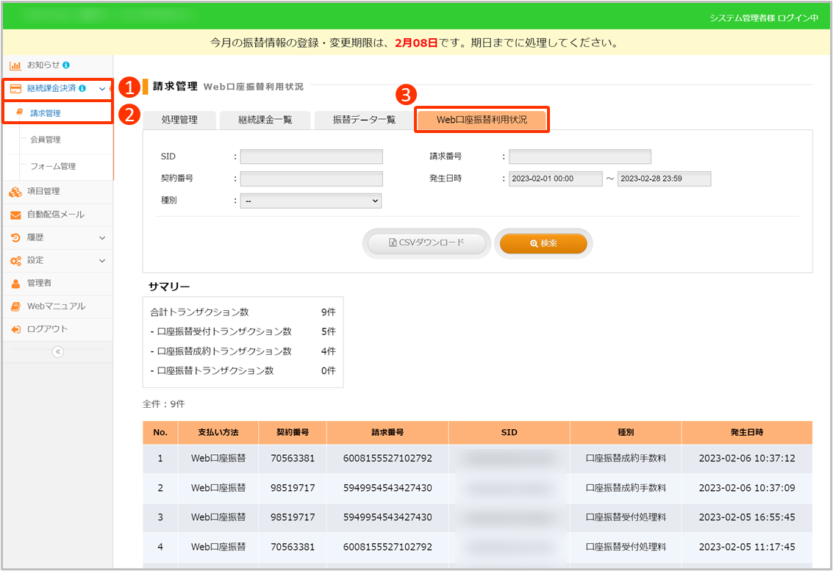Open 会員管理 in the sidebar
The height and width of the screenshot is (571, 833).
46,140
